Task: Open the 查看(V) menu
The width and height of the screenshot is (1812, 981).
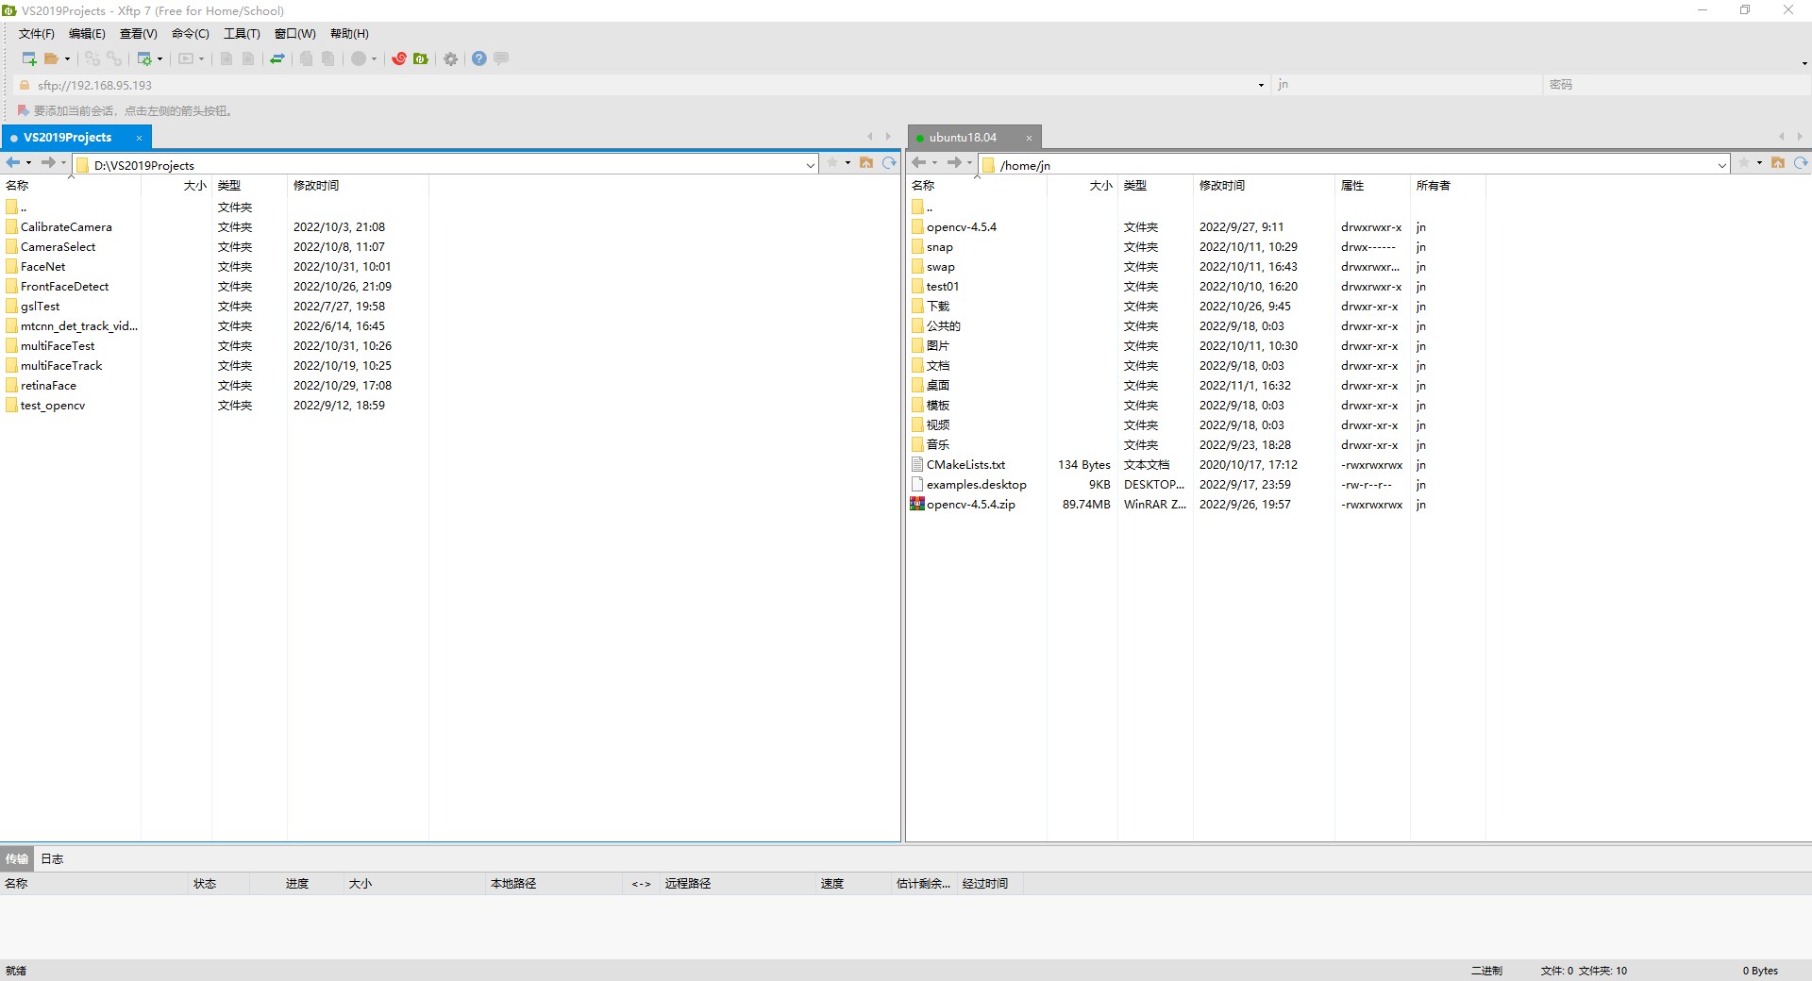Action: pyautogui.click(x=139, y=33)
